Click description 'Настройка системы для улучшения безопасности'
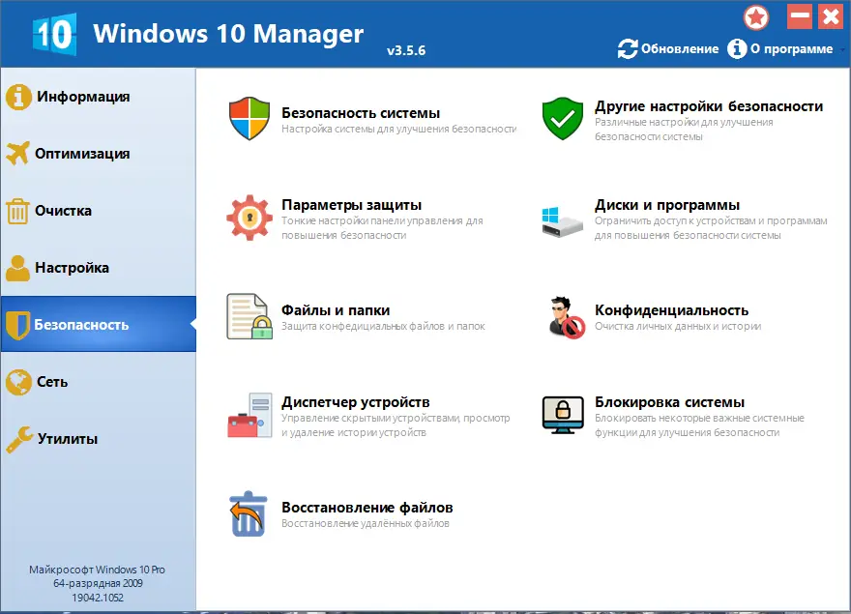851x614 pixels. click(x=398, y=129)
